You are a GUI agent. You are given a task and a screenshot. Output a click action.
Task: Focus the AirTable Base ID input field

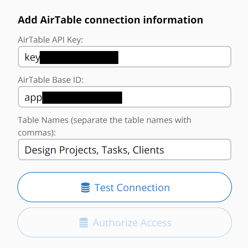[125, 97]
